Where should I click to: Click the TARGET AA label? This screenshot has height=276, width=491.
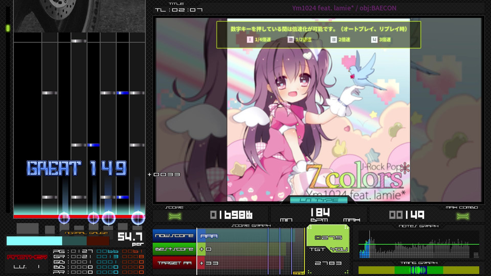point(174,263)
